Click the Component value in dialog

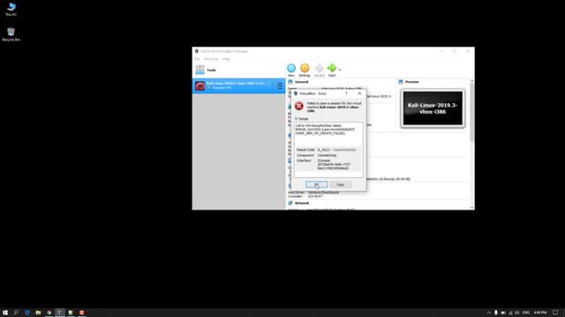tap(328, 155)
